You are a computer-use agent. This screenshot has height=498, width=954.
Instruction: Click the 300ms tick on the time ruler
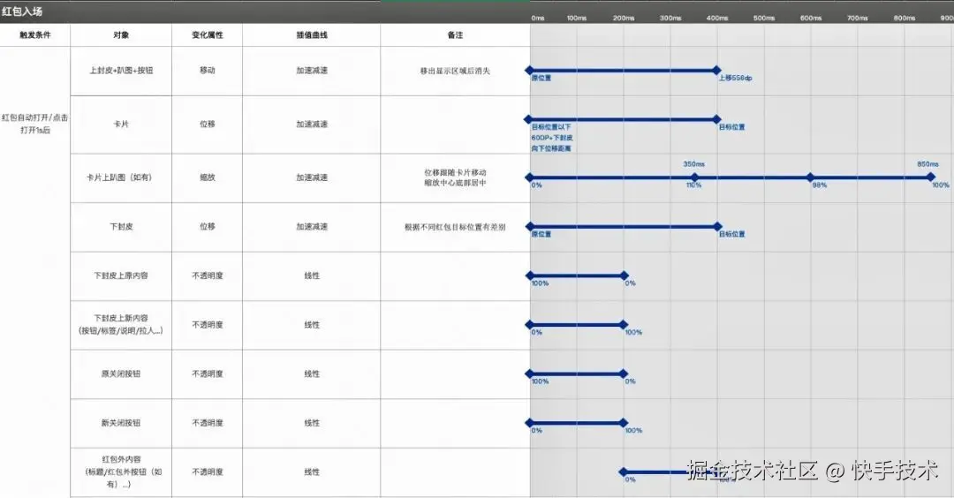click(670, 19)
